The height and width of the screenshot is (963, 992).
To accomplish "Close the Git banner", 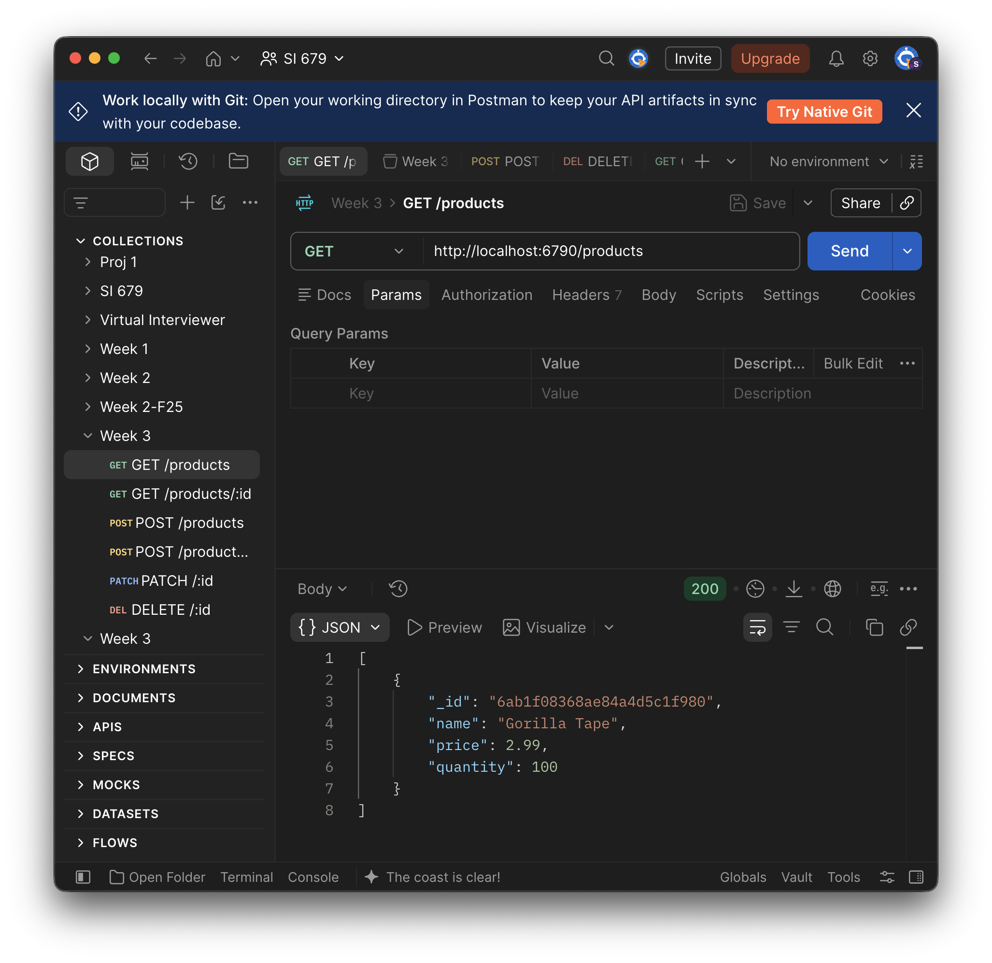I will point(913,110).
